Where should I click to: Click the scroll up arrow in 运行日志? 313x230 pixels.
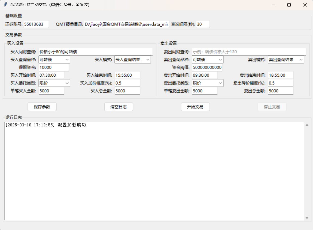[307, 125]
